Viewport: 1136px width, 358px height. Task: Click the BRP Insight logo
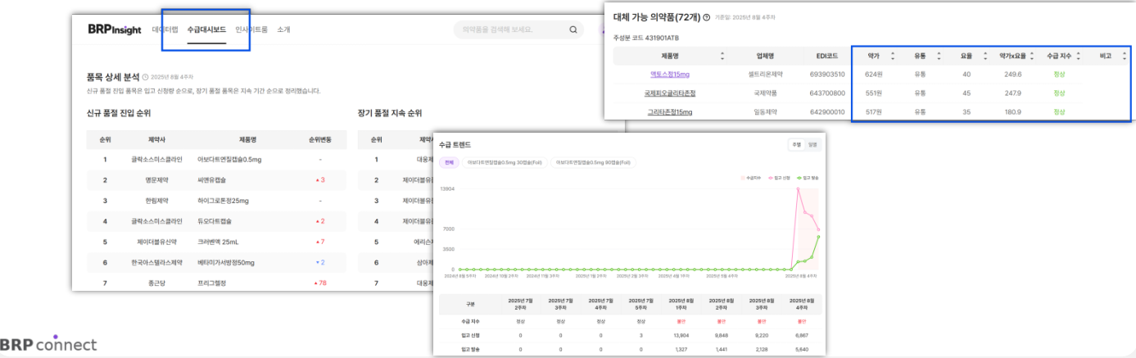pos(115,29)
